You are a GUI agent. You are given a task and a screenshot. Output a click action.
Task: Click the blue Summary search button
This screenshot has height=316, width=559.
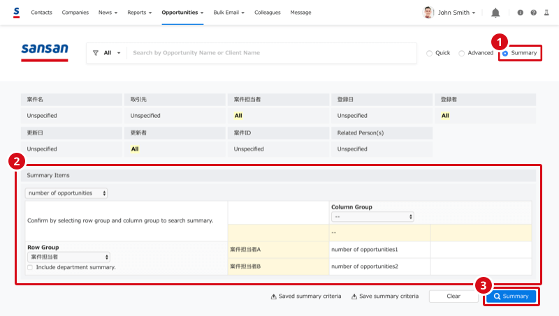click(x=511, y=296)
